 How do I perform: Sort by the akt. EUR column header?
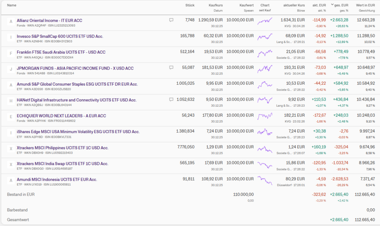pos(319,5)
